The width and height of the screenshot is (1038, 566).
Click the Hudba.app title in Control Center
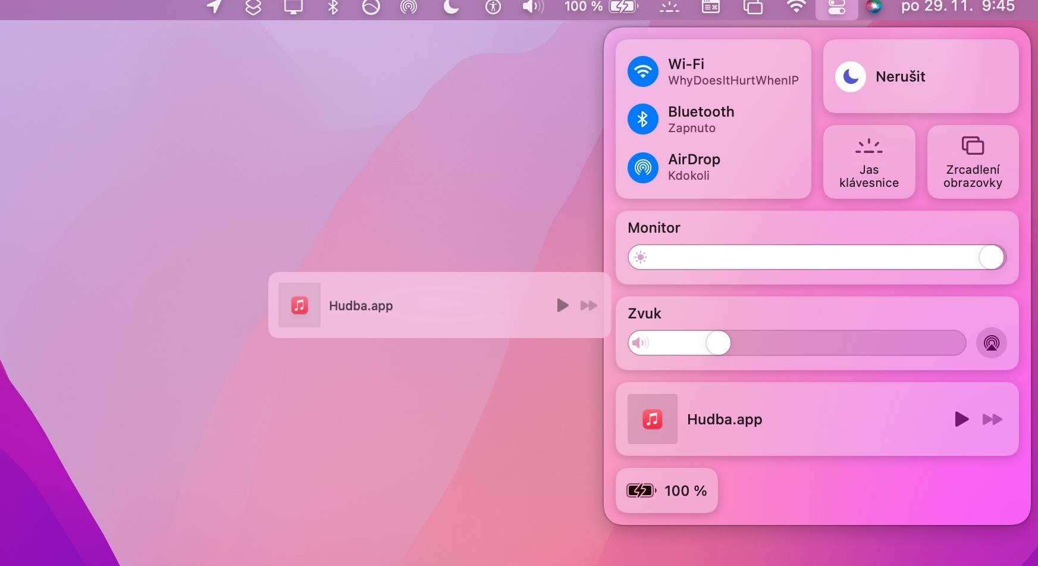click(725, 419)
